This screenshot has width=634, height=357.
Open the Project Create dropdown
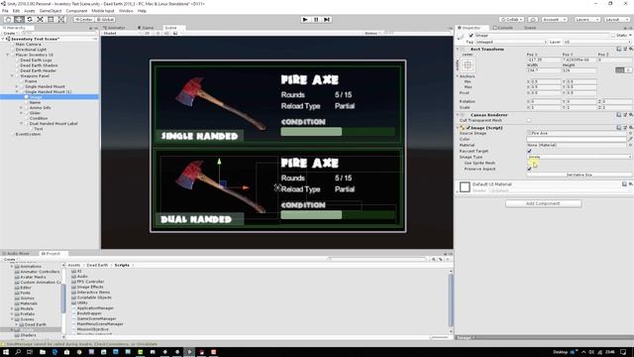coord(10,259)
